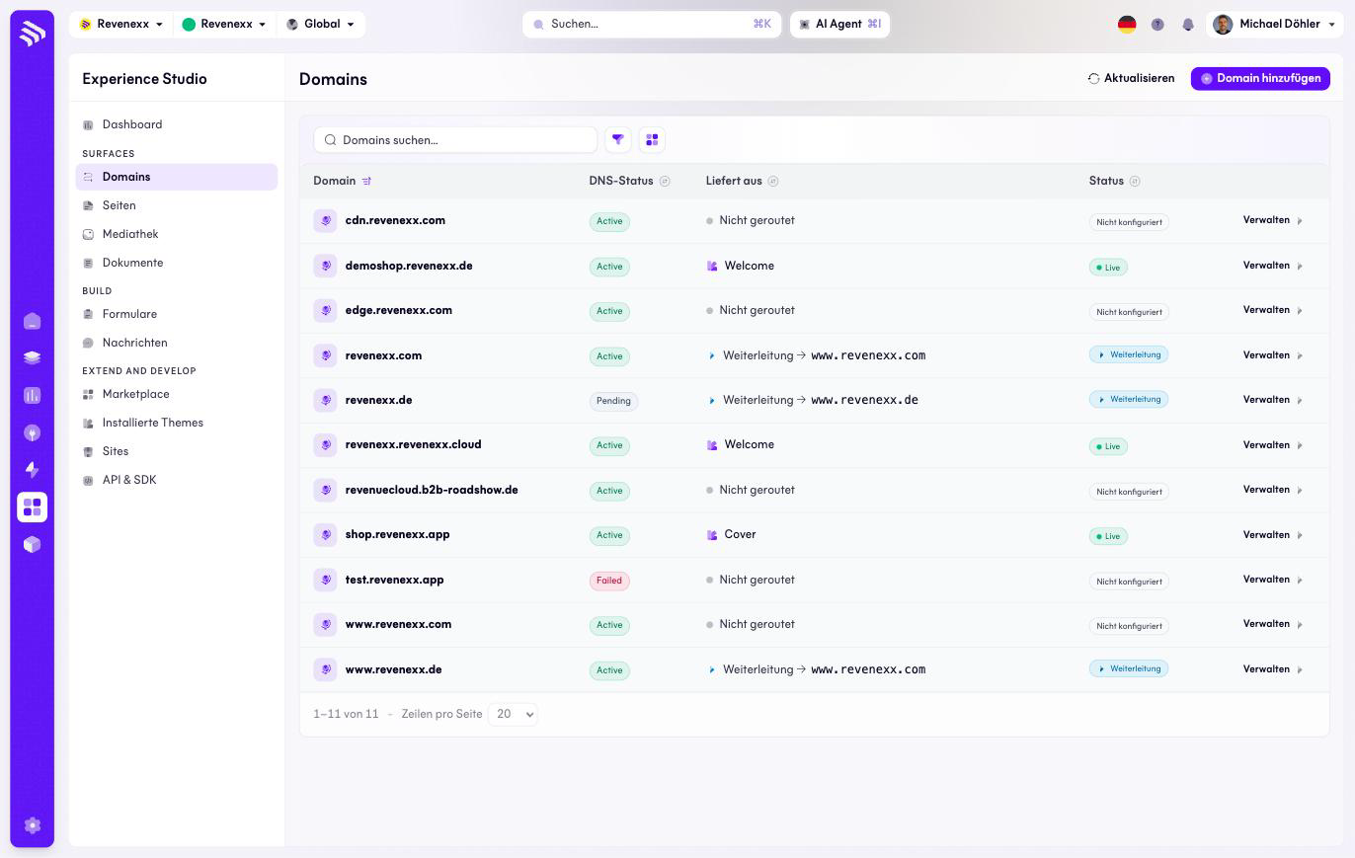Screen dimensions: 1355x858
Task: Open the stacked layers icon in the rail
Action: click(x=32, y=358)
